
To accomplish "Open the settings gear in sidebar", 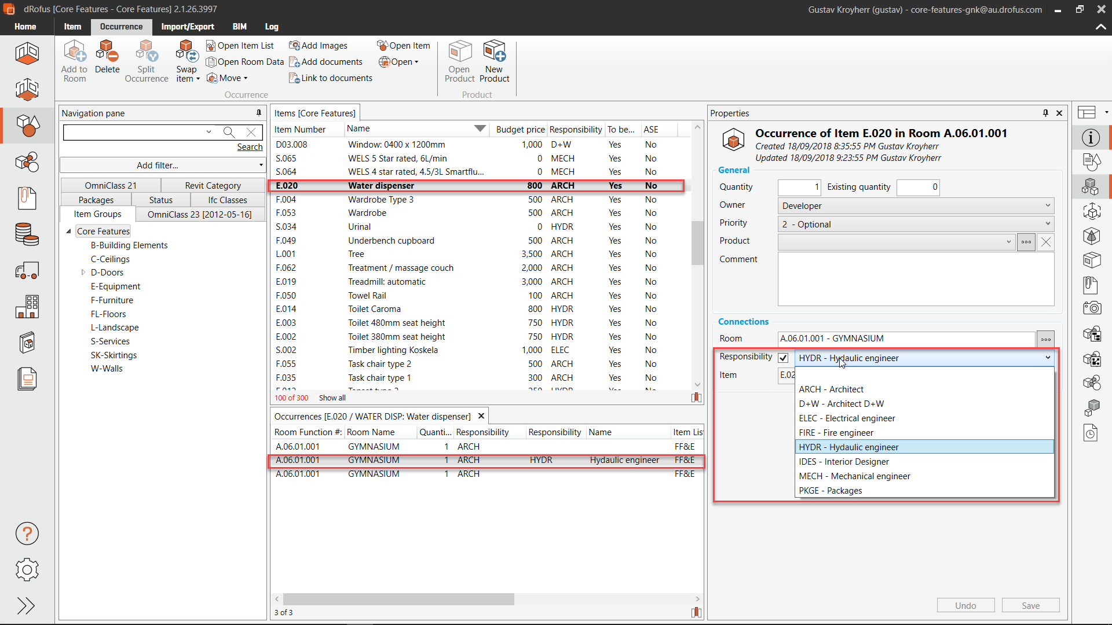I will [27, 570].
